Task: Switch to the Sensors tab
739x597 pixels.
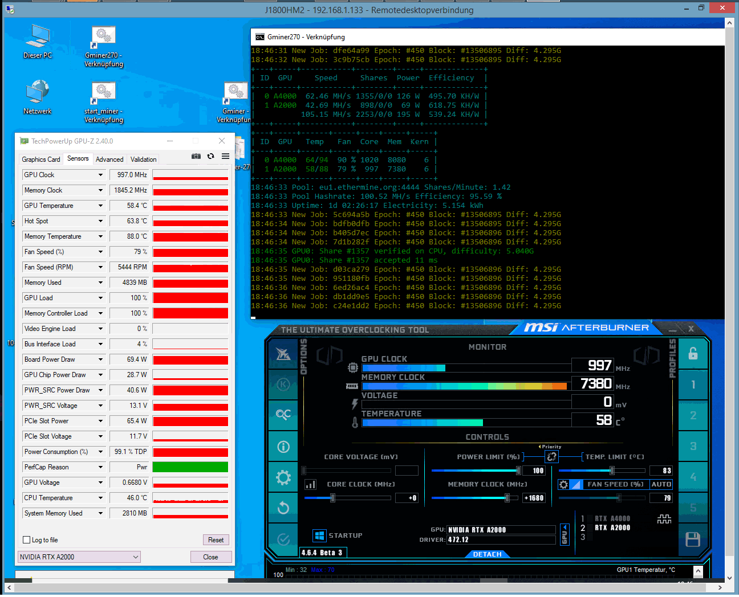Action: 78,158
